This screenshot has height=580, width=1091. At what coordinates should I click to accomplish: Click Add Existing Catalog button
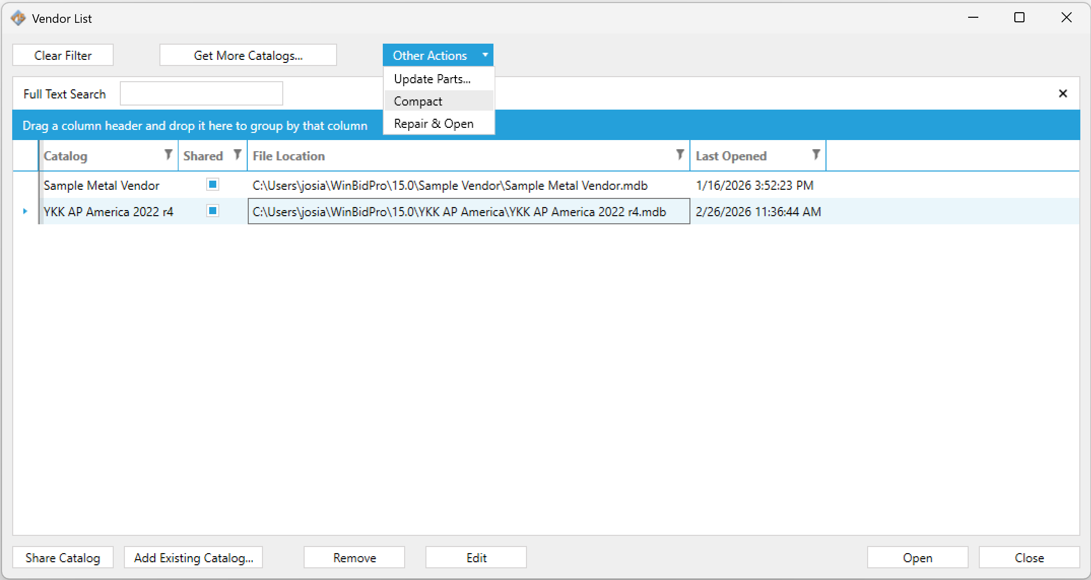193,558
